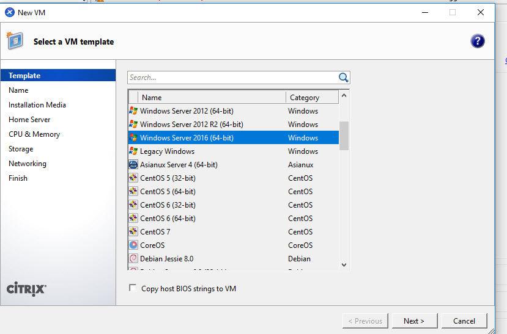
Task: Click the template list scrollbar thumb
Action: pyautogui.click(x=344, y=135)
